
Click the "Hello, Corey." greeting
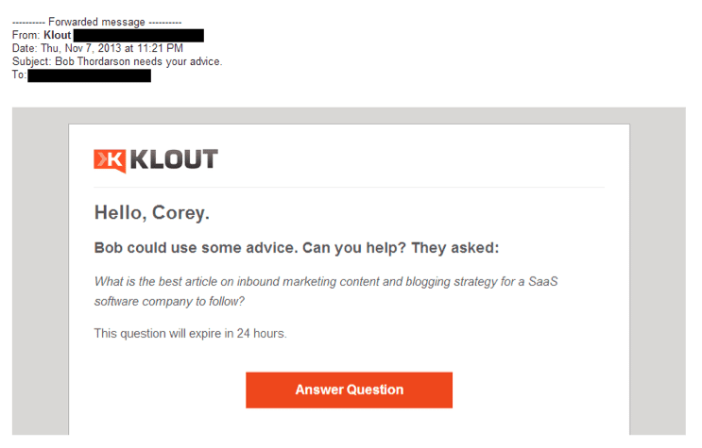[x=151, y=213]
